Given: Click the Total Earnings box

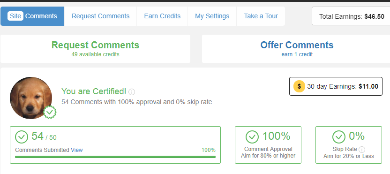Looking at the screenshot, I should click(351, 16).
